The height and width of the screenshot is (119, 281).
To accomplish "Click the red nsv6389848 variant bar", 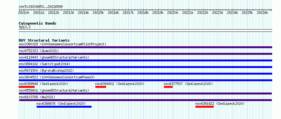I will [x=27, y=87].
